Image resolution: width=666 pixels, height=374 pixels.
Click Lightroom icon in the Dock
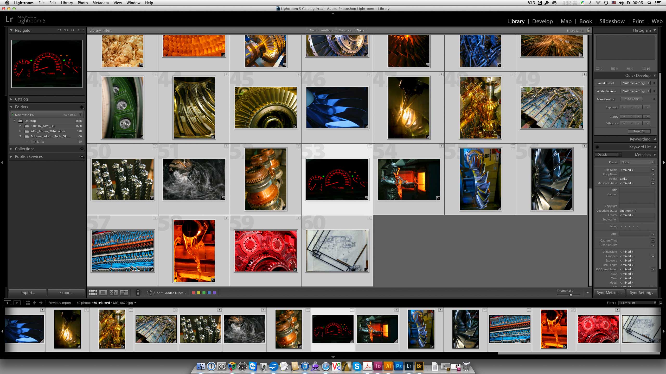click(x=409, y=366)
